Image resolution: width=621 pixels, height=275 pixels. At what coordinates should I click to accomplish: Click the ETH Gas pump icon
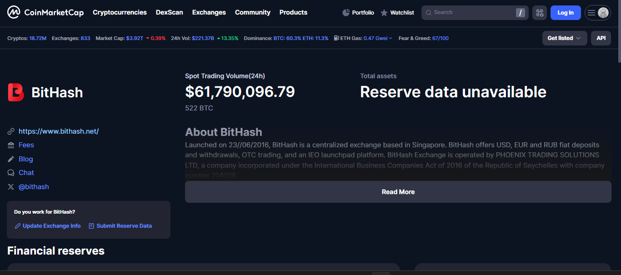[336, 38]
